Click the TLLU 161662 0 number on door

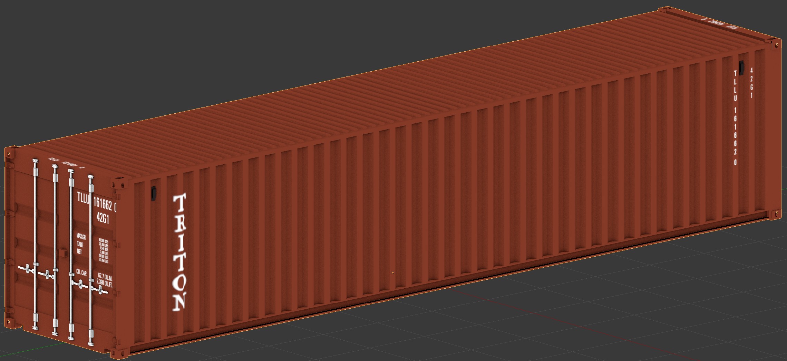(97, 203)
